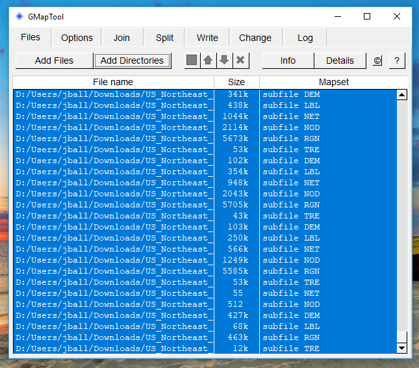The image size is (419, 368).
Task: Select the row with size 427k
Action: click(x=205, y=315)
